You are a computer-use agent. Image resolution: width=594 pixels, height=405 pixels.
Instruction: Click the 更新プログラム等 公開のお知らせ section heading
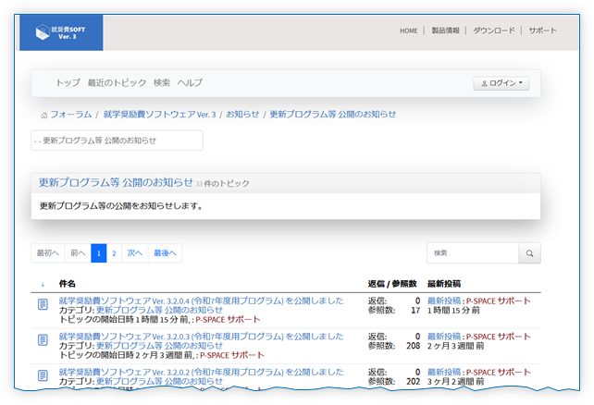click(116, 182)
